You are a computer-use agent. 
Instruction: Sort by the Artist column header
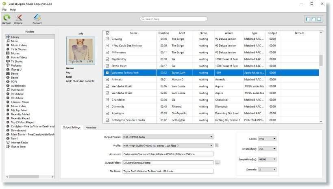tap(182, 33)
